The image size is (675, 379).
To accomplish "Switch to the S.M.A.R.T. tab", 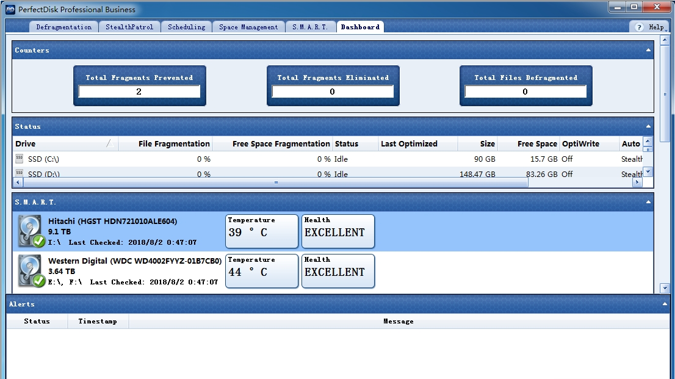I will 310,27.
